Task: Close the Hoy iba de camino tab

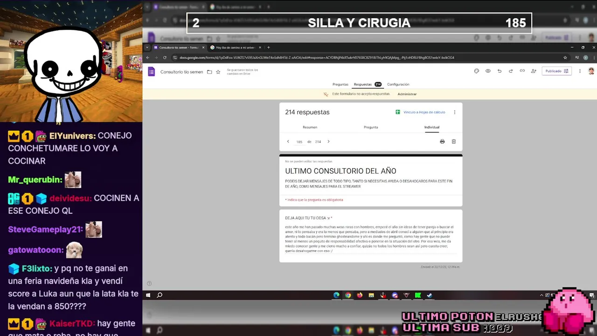Action: tap(260, 47)
